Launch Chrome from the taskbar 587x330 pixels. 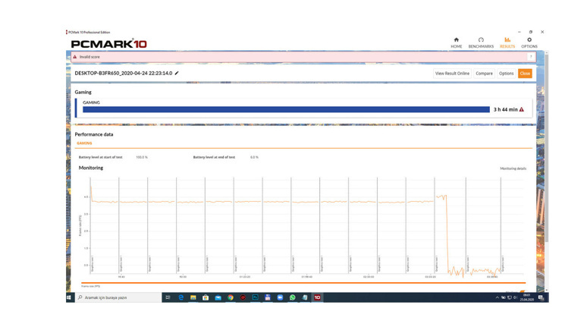pos(230,297)
